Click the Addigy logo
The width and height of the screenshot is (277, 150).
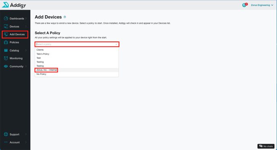(14, 5)
